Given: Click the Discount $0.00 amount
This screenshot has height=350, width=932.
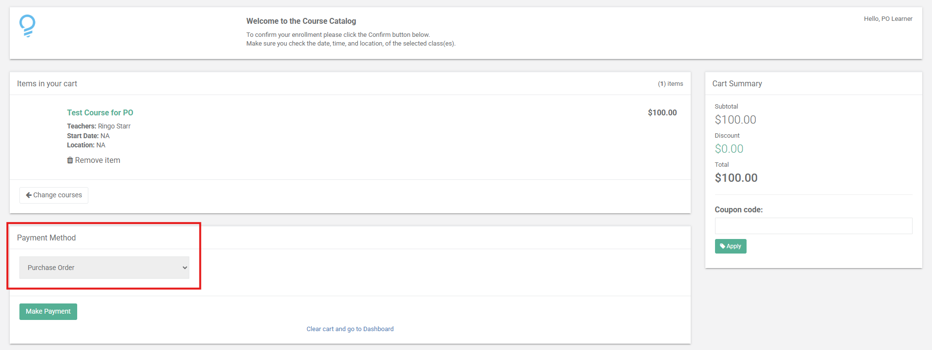Looking at the screenshot, I should click(x=729, y=149).
